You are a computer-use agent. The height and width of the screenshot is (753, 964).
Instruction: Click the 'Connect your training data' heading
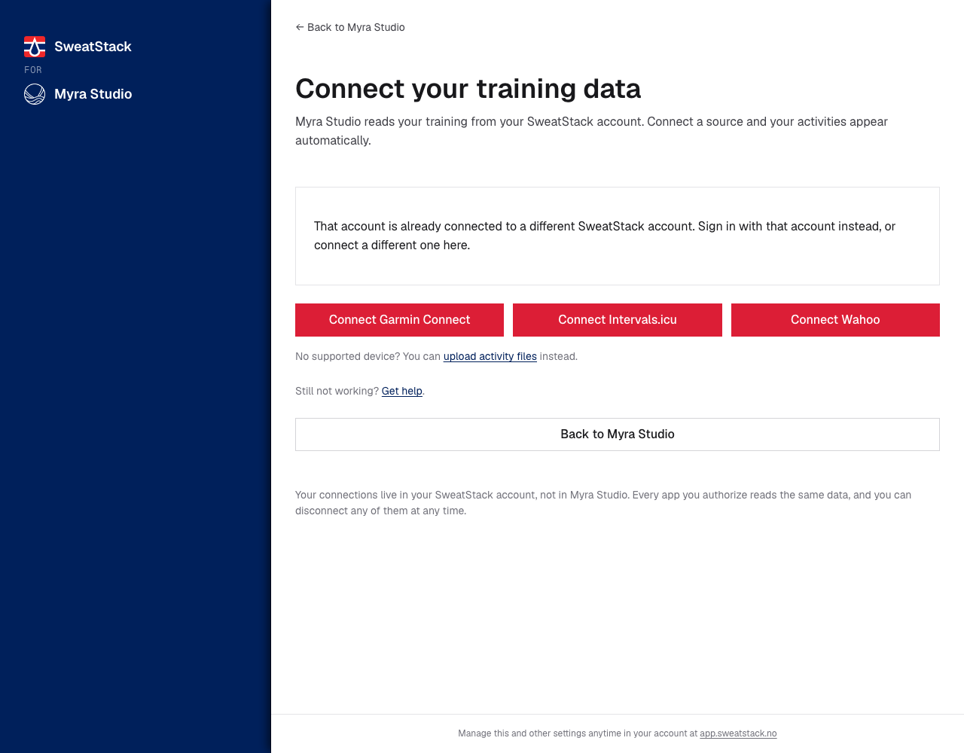(x=468, y=89)
